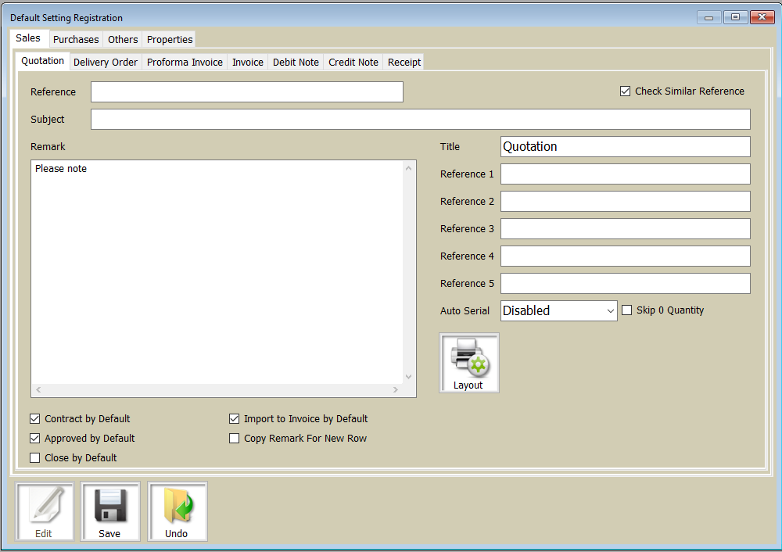Focus the Reference 4 input field

[626, 256]
